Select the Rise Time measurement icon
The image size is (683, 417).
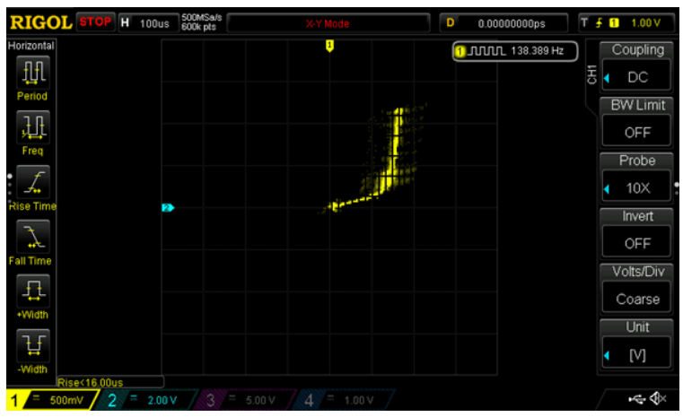[x=33, y=182]
